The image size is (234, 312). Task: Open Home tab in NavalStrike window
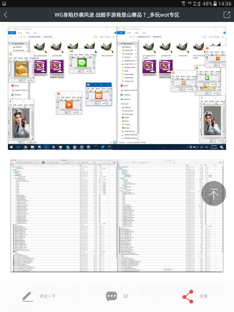(x=20, y=33)
